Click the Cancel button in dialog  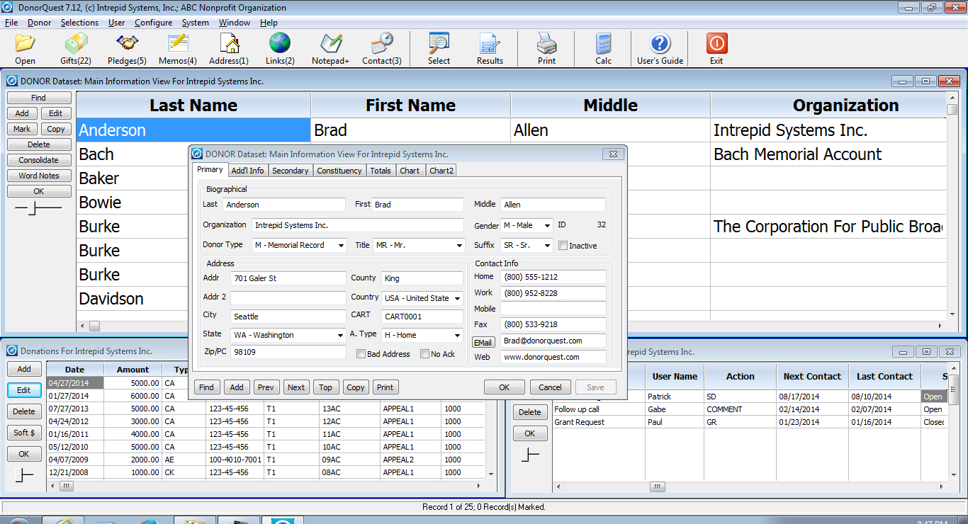tap(550, 387)
